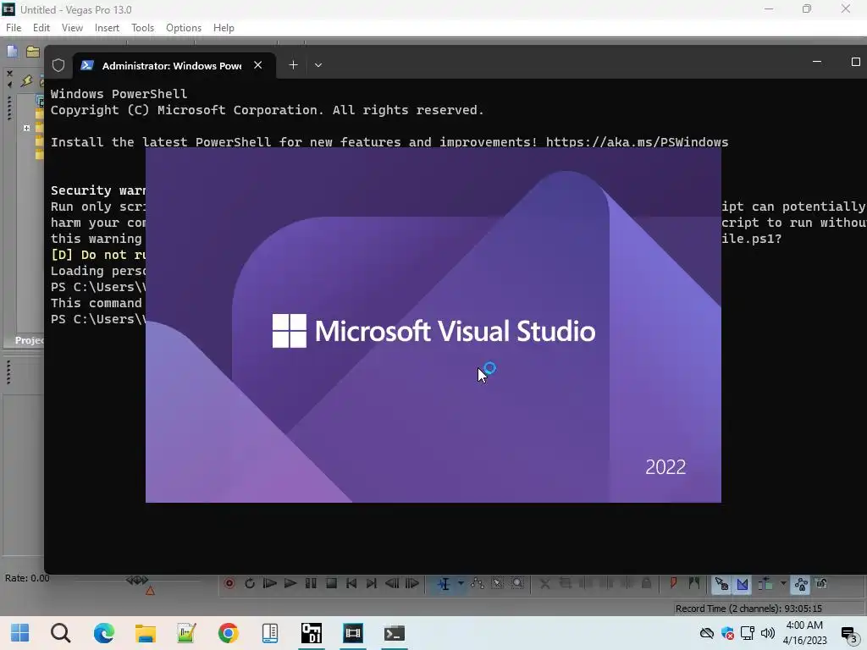Click the Play button in Vegas transport
This screenshot has height=650, width=867.
point(290,583)
